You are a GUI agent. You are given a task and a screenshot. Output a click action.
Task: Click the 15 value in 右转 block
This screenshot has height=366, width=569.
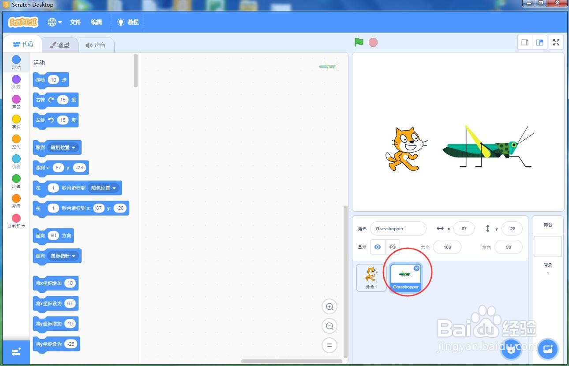coord(63,100)
